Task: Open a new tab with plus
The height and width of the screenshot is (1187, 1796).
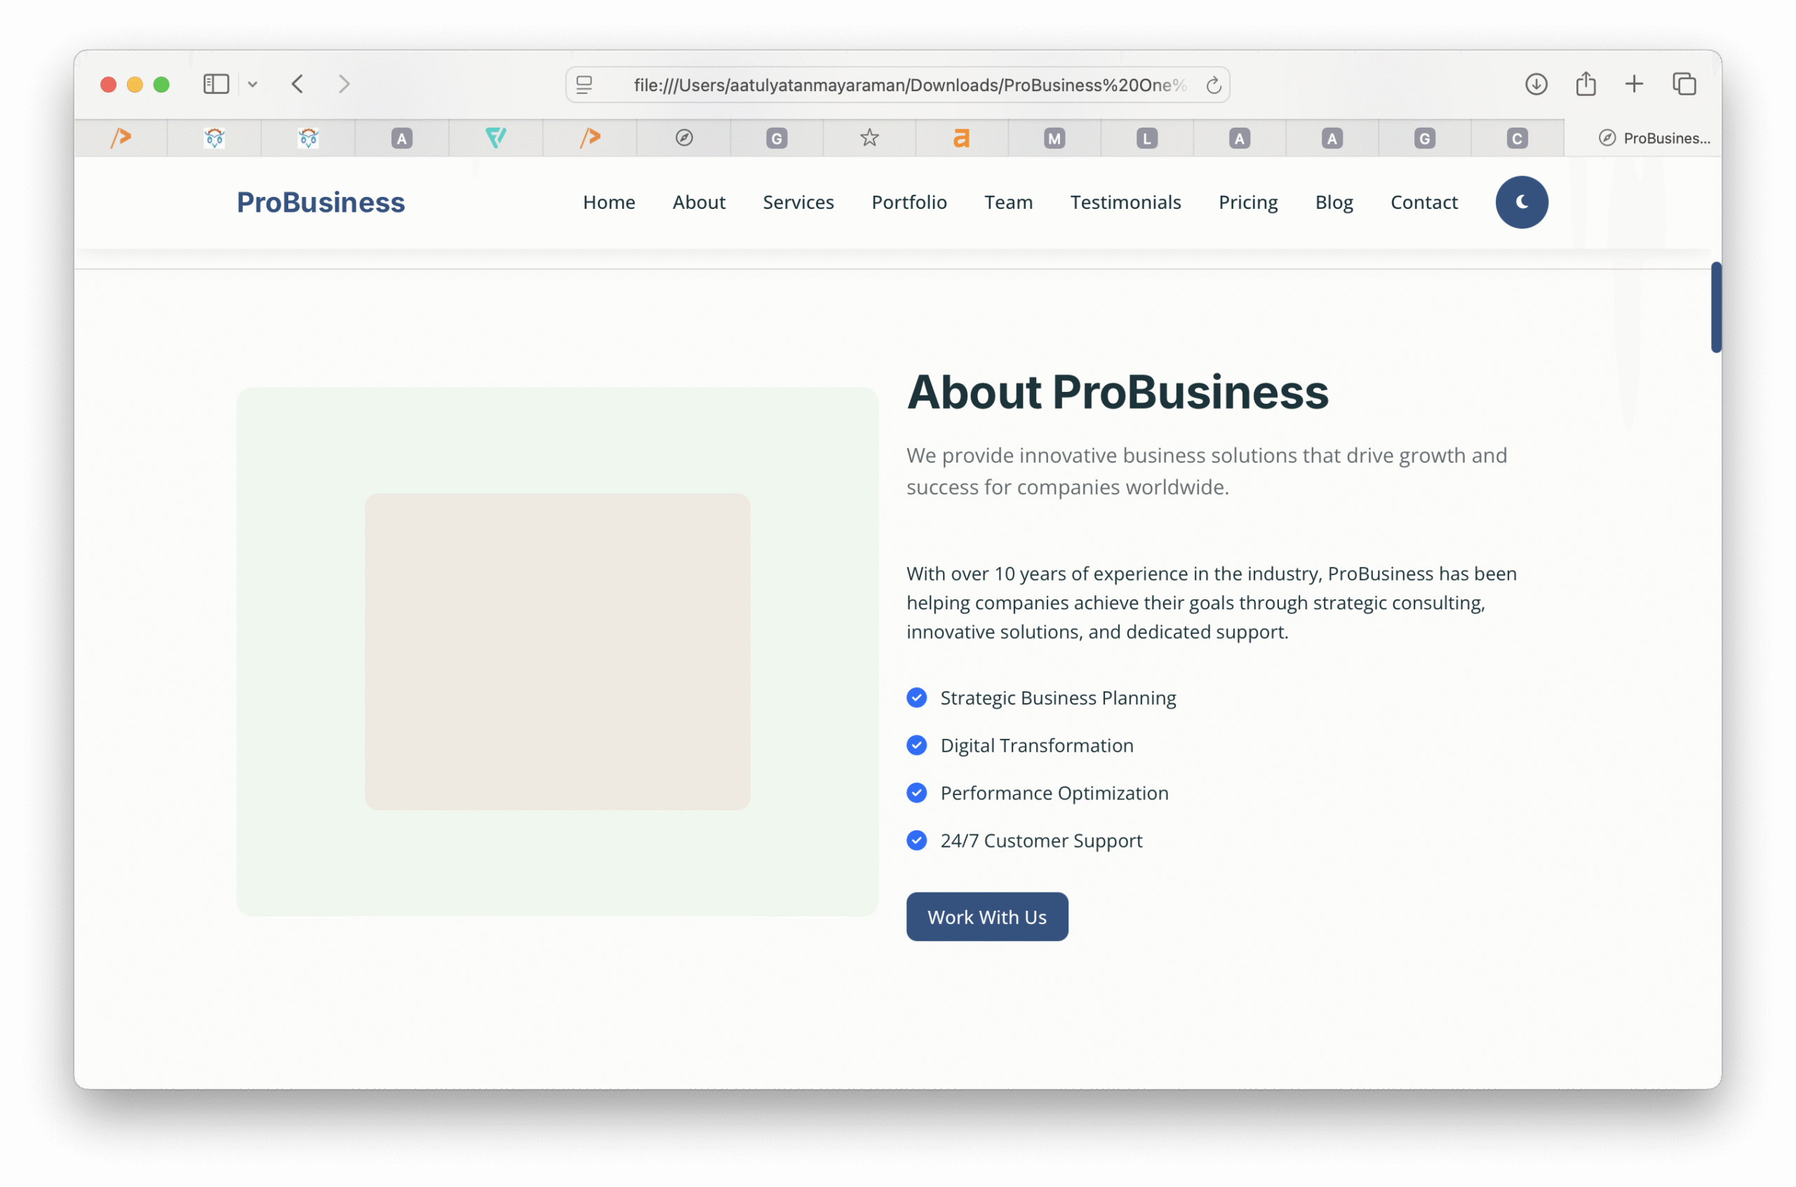Action: tap(1634, 84)
